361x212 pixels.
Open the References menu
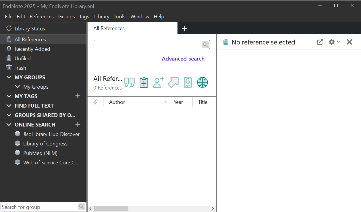(x=42, y=17)
